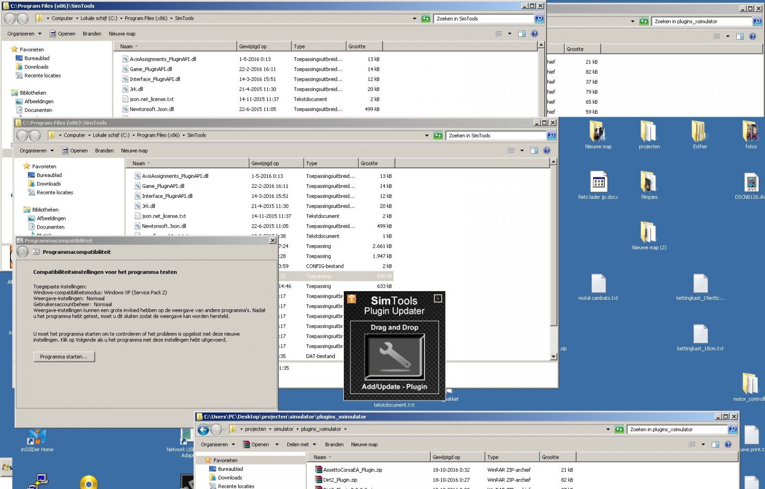Click Zoeken in SimTools search field, top window
Viewport: 765px width, 489px height.
(x=483, y=19)
